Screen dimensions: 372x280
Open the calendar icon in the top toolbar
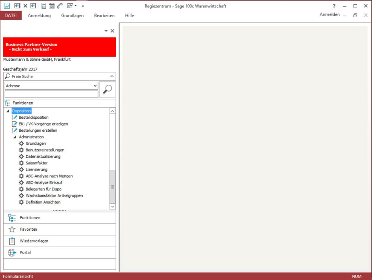(x=52, y=6)
